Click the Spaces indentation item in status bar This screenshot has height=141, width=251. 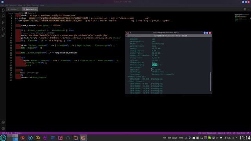point(221,133)
